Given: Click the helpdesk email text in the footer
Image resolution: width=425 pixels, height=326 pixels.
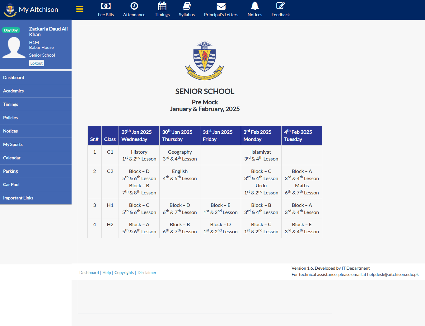Looking at the screenshot, I should [393, 274].
